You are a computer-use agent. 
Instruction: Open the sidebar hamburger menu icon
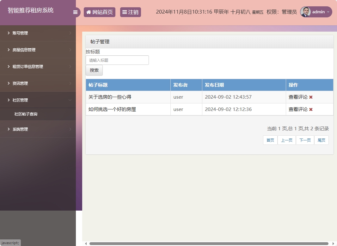point(75,12)
